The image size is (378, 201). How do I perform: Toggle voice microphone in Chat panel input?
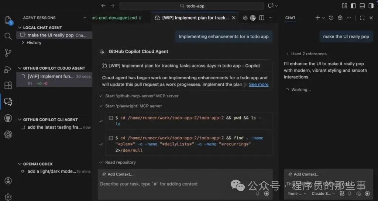[350, 193]
